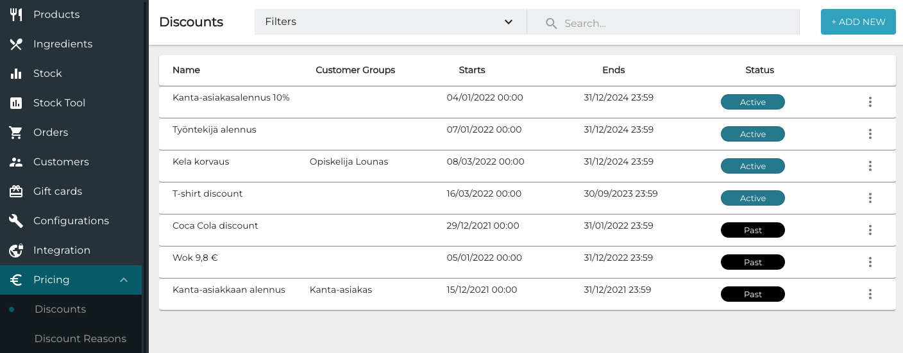Click the discounts search field
Viewport: 903px width, 353px height.
pos(673,23)
